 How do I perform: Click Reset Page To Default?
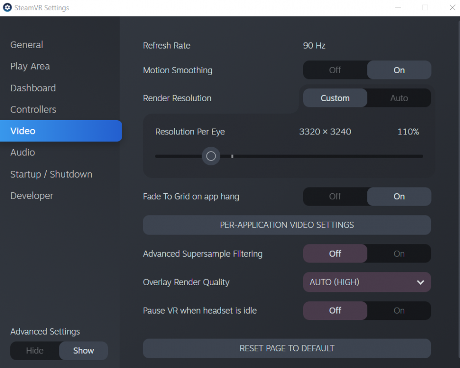287,348
